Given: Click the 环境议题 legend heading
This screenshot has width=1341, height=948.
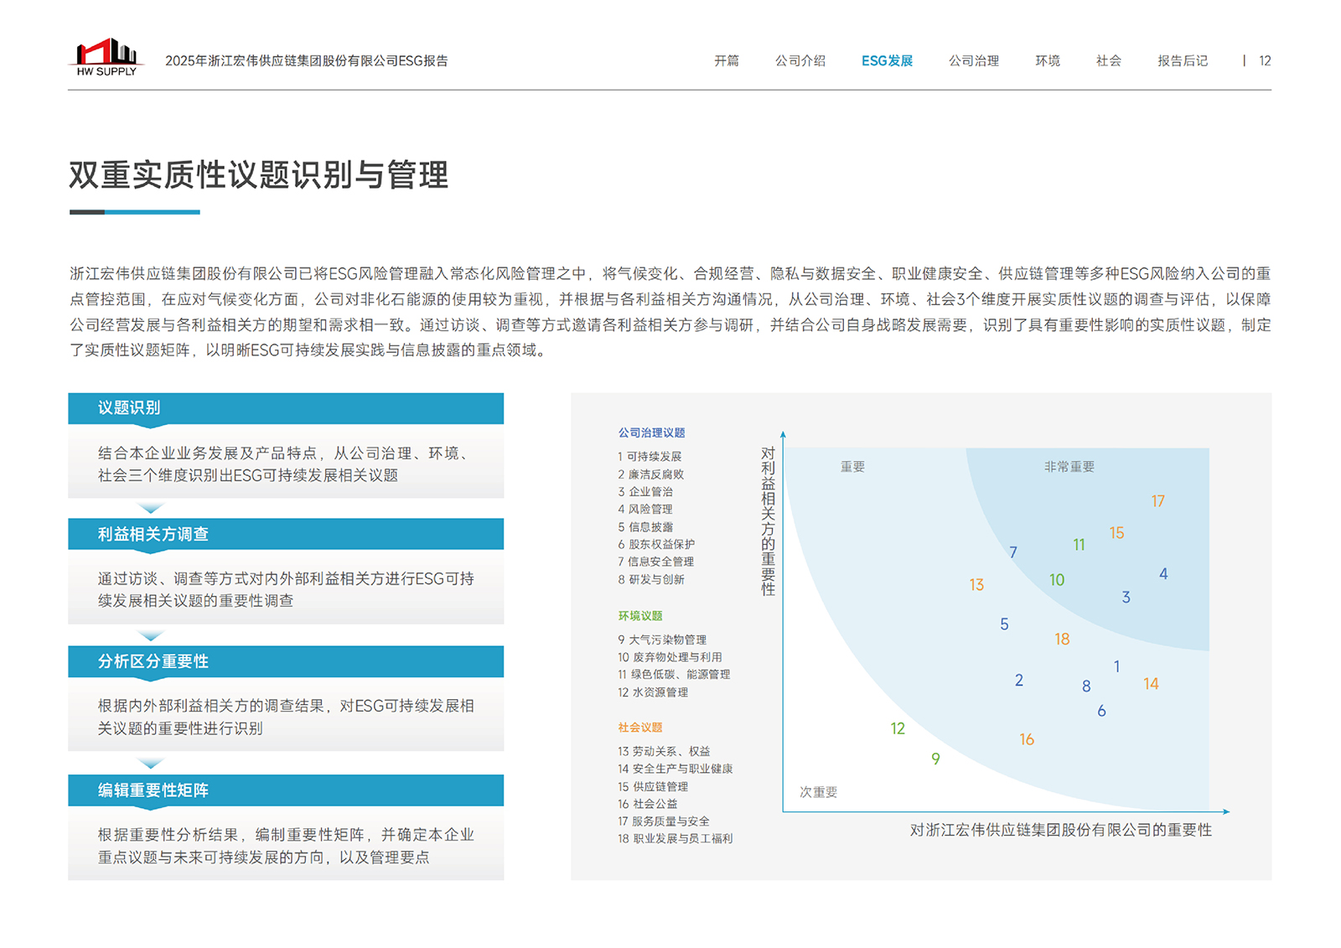Looking at the screenshot, I should (x=640, y=616).
